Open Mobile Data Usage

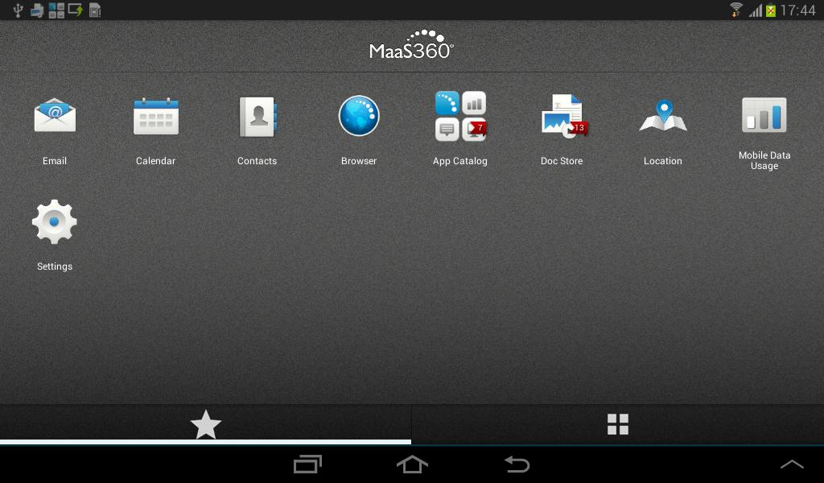(x=764, y=115)
